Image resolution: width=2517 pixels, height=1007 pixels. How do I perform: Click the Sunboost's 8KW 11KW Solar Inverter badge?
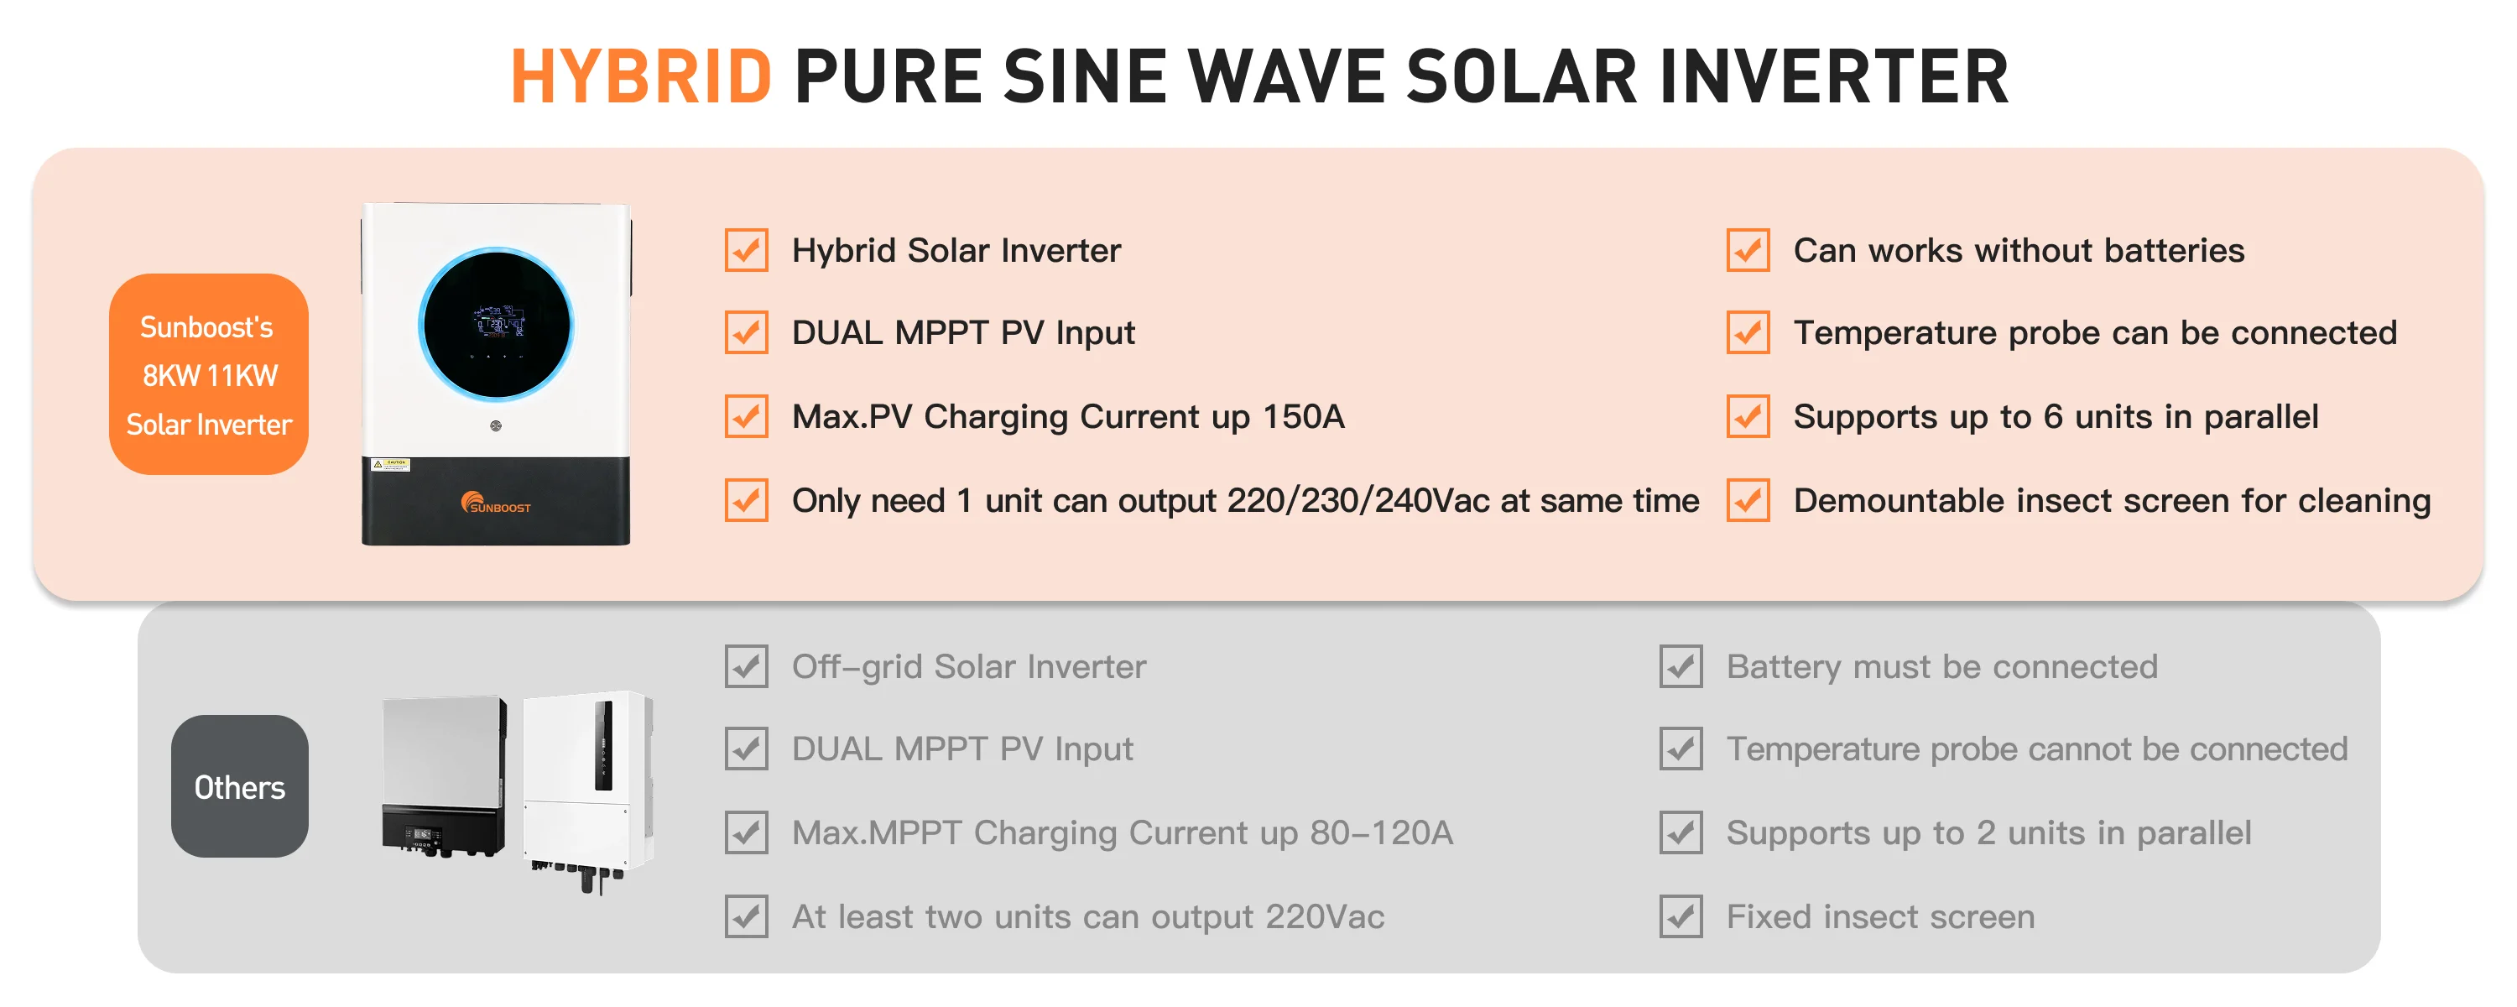pyautogui.click(x=209, y=374)
